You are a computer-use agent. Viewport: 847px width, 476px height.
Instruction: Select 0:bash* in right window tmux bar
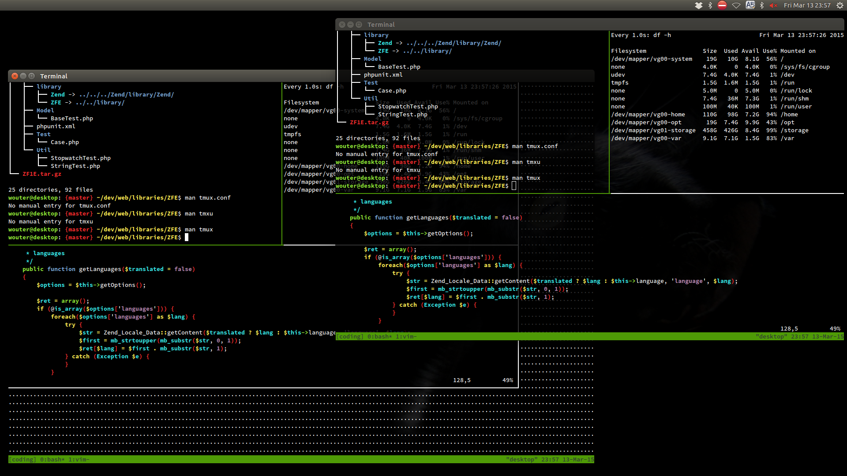click(x=379, y=337)
